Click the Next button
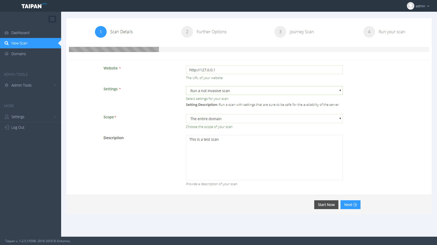 coord(350,205)
